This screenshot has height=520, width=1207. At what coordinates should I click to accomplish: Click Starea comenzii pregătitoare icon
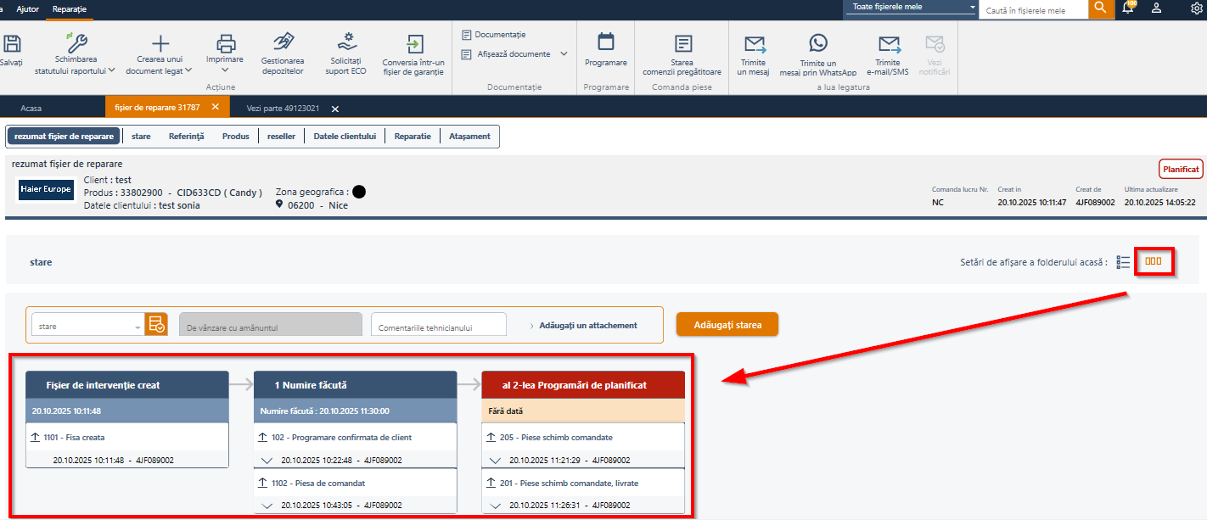pos(682,44)
